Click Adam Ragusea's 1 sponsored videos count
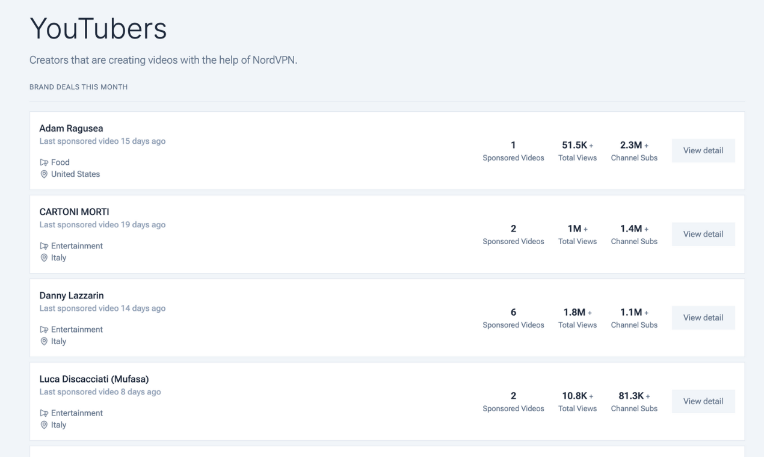 (513, 145)
